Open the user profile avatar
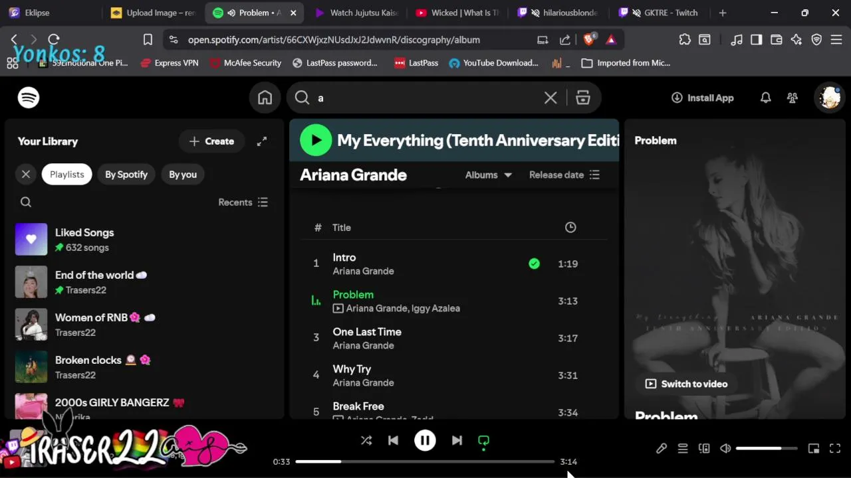Image resolution: width=851 pixels, height=478 pixels. pos(830,98)
